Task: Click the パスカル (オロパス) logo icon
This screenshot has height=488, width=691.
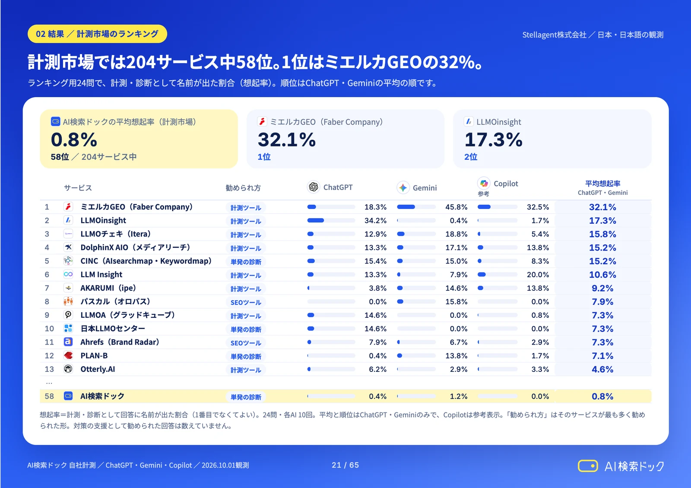Action: click(x=68, y=301)
